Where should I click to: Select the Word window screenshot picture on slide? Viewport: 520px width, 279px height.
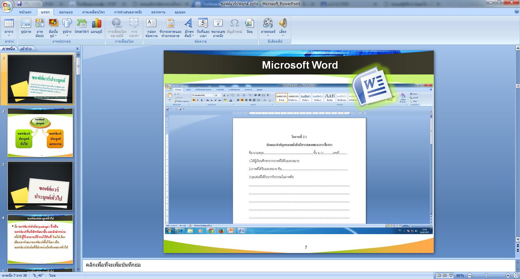click(299, 159)
